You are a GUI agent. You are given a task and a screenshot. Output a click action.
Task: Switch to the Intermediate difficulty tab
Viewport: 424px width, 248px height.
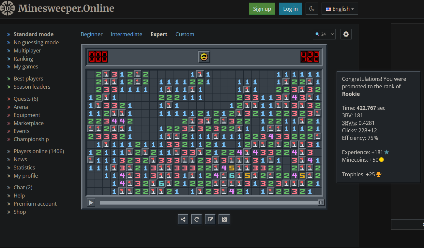coord(127,34)
